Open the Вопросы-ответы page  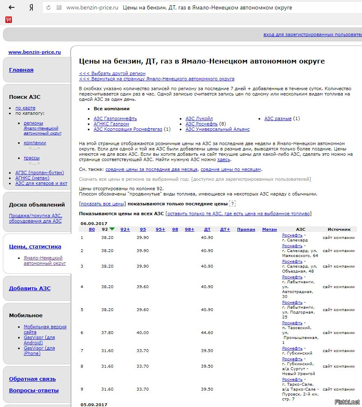pyautogui.click(x=34, y=390)
